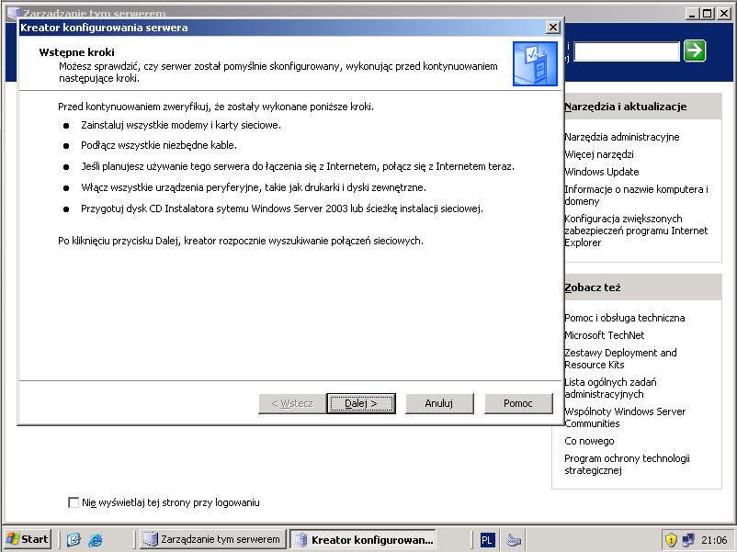Click text Zainstaluj wszystkie modemy i karty sieciowe
The height and width of the screenshot is (552, 737).
pyautogui.click(x=180, y=125)
